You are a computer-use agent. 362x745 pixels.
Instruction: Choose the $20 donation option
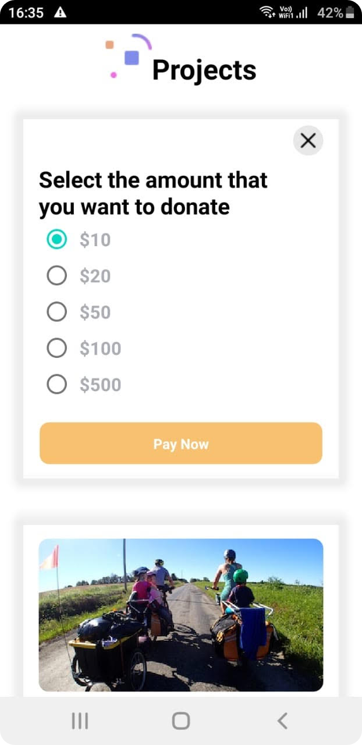pos(57,275)
